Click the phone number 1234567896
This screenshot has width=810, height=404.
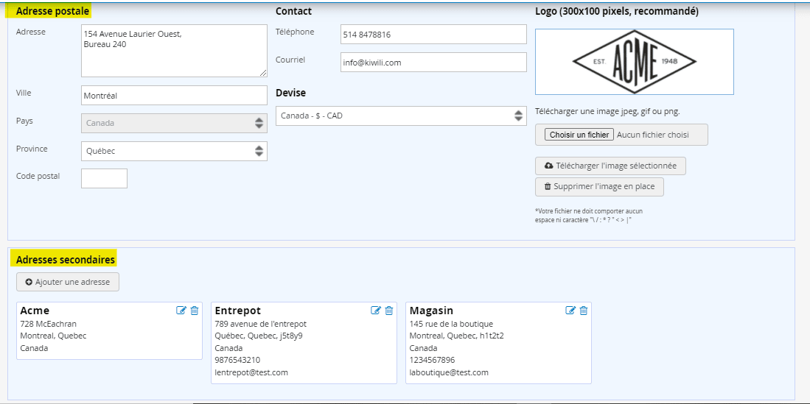[433, 360]
